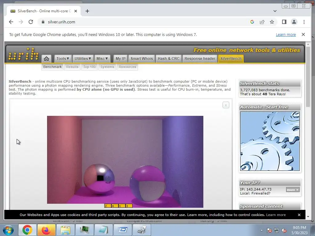Click the SilverBench stats heading
The image size is (315, 236).
click(x=260, y=84)
